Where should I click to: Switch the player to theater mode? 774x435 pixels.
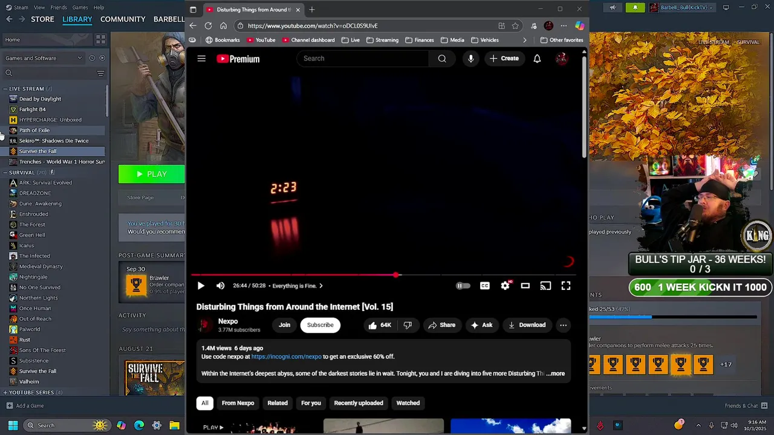click(525, 286)
